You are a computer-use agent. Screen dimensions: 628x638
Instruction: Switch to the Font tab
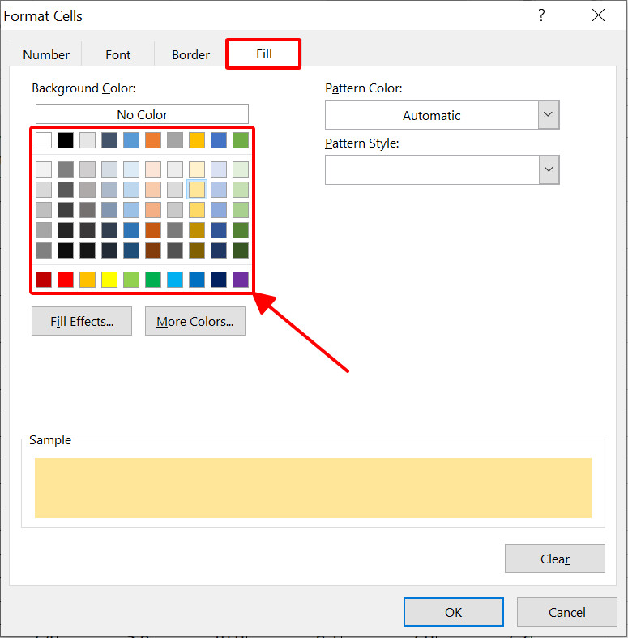click(118, 54)
